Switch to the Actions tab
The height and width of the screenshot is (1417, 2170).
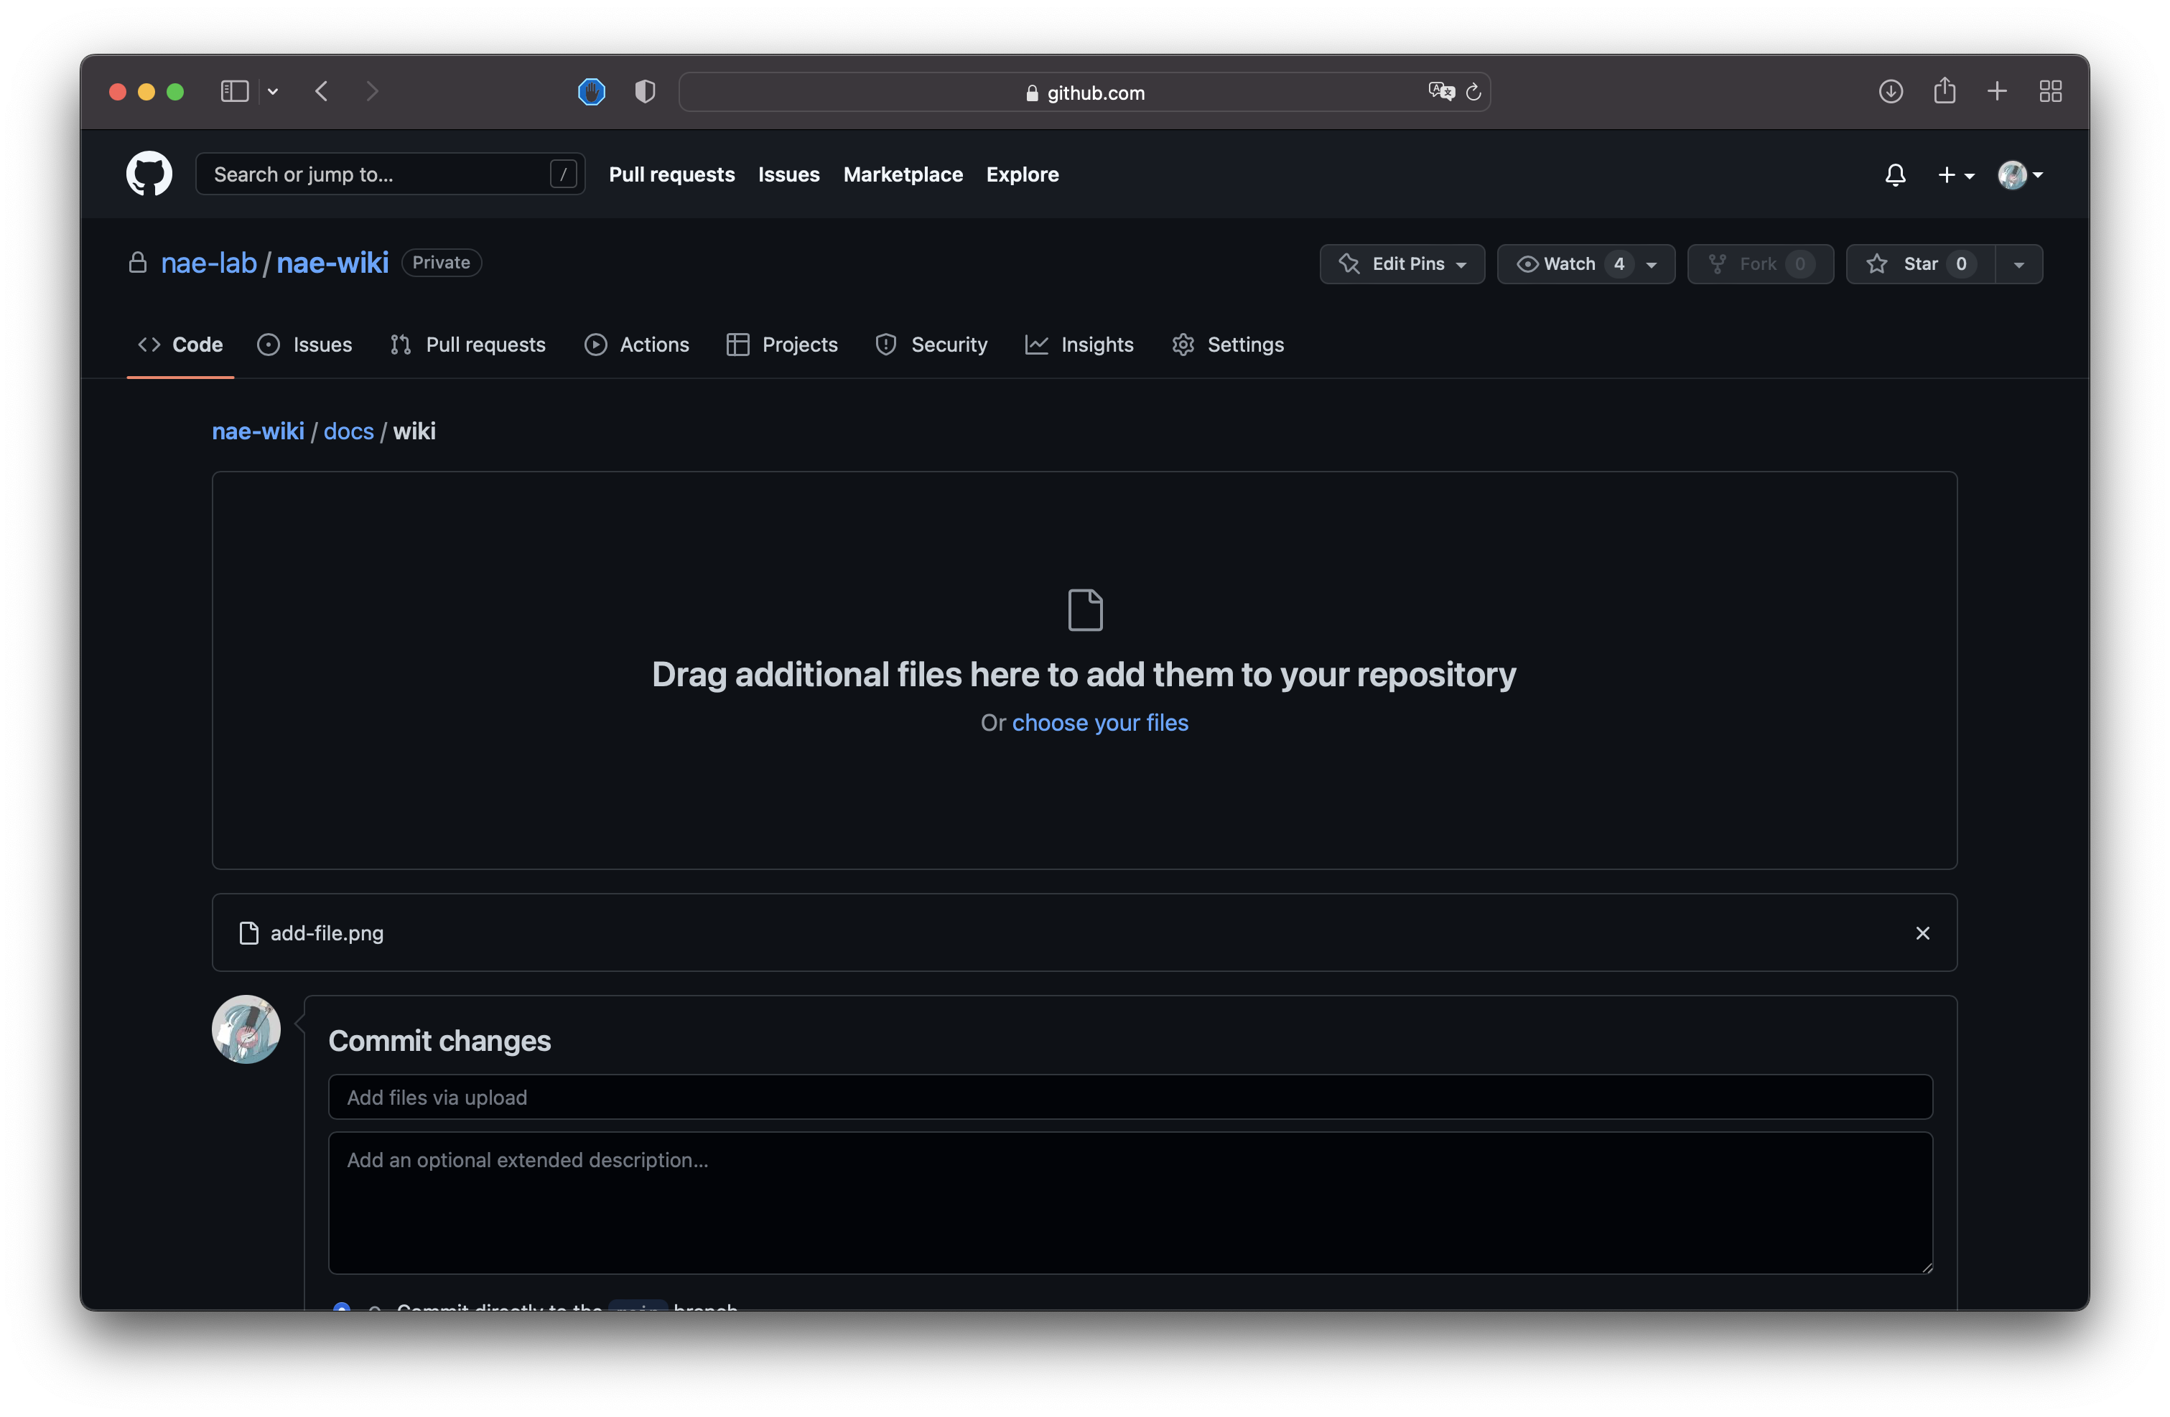[636, 345]
